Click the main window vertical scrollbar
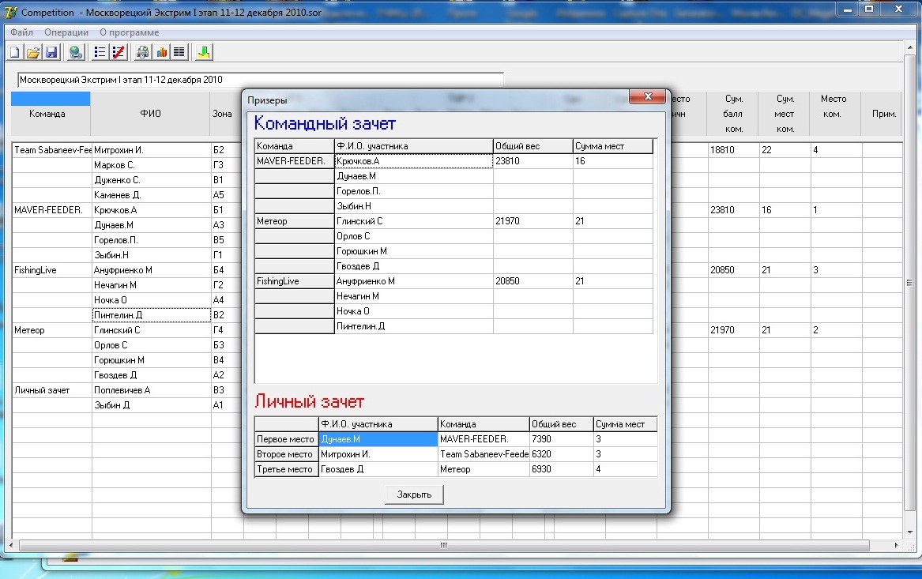Screen dimensions: 922x579 click(x=909, y=282)
